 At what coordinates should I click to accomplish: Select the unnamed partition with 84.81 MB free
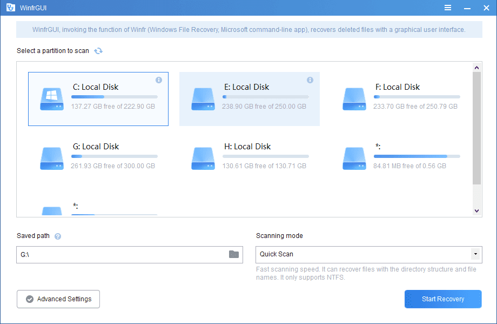point(401,158)
